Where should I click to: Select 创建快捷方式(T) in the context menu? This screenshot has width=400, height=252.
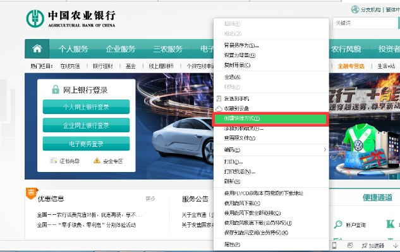271,118
